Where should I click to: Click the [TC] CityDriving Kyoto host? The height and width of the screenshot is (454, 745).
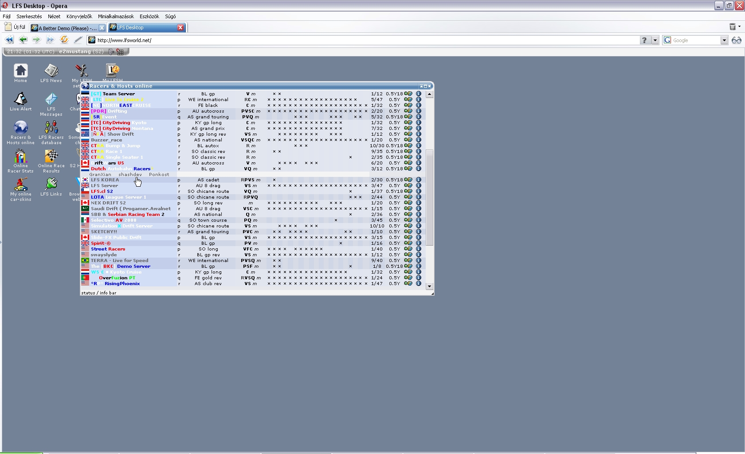[x=119, y=123]
